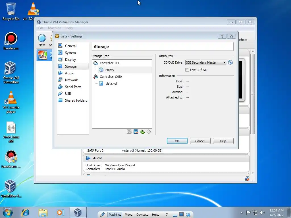Click the add controller icon

pos(142,132)
